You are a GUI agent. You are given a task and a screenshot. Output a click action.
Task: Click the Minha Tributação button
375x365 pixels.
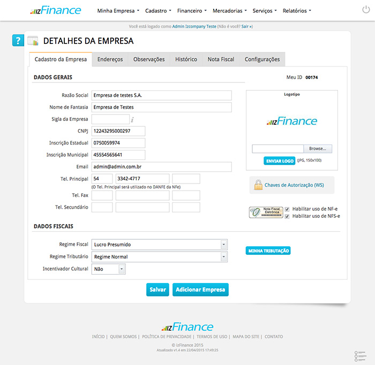point(268,250)
